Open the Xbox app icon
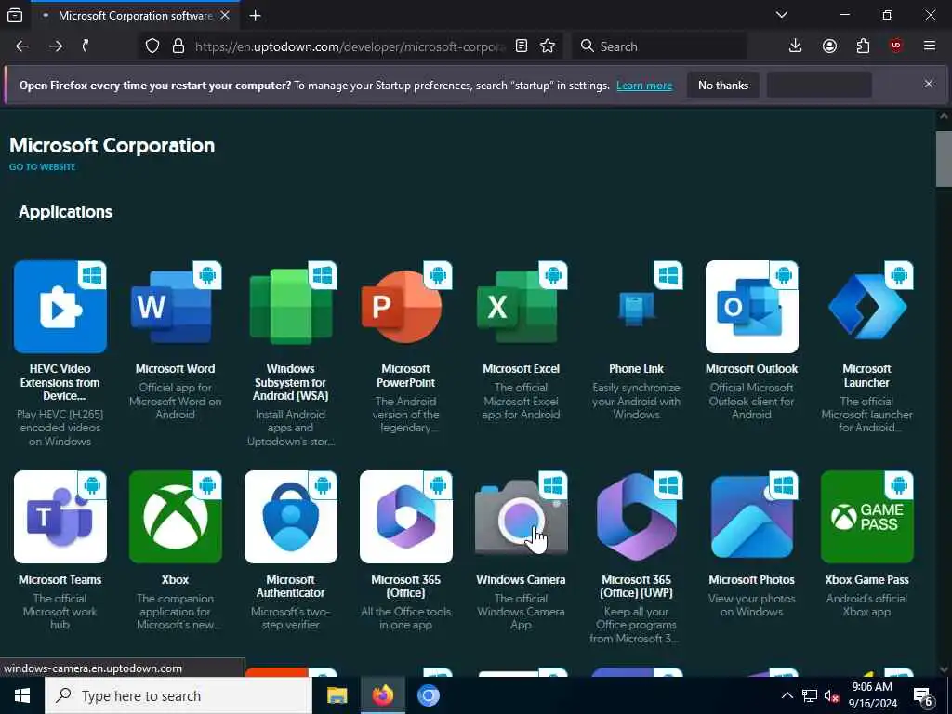The image size is (952, 714). click(175, 517)
